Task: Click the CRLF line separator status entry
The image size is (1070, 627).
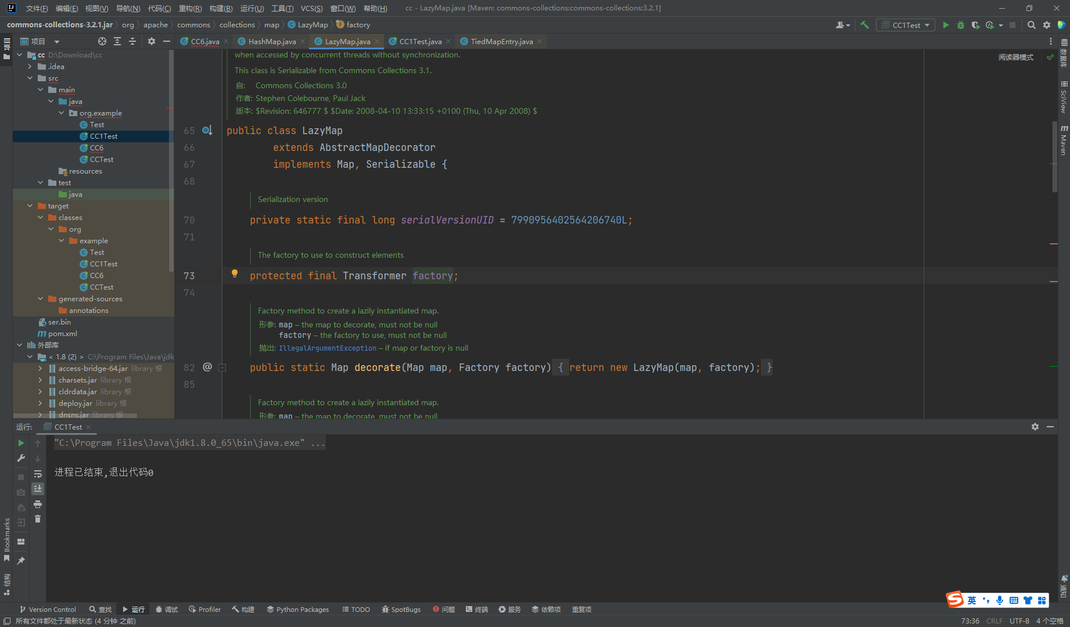Action: tap(994, 621)
